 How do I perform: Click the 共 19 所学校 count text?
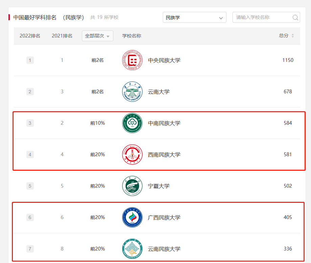coord(104,18)
